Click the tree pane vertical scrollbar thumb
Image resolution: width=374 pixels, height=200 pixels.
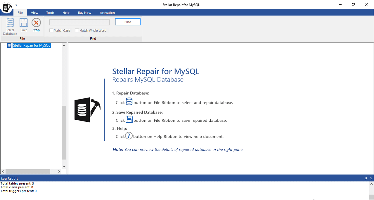tap(64, 133)
